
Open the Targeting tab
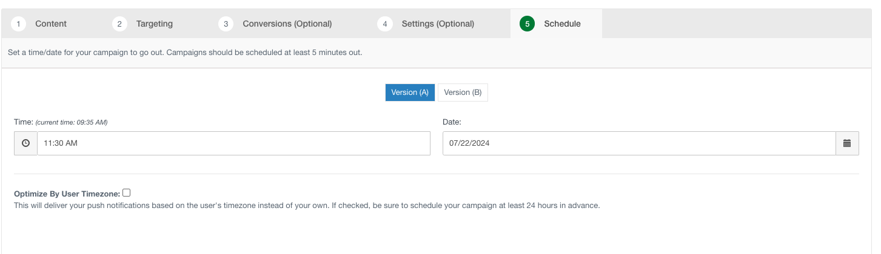pyautogui.click(x=154, y=24)
